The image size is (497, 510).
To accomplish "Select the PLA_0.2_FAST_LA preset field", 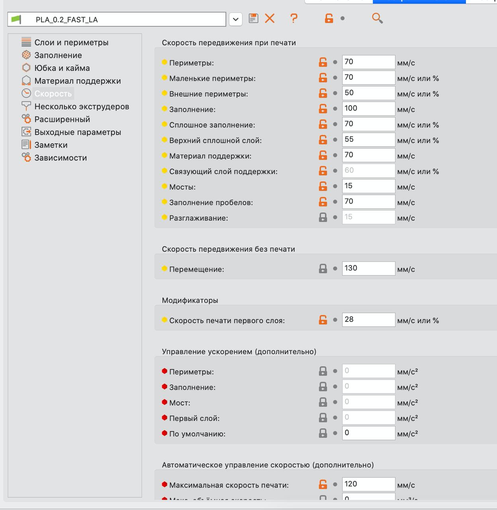I will coord(117,19).
